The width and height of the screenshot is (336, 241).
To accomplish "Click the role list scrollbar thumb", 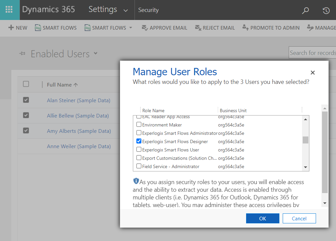I will click(x=306, y=140).
